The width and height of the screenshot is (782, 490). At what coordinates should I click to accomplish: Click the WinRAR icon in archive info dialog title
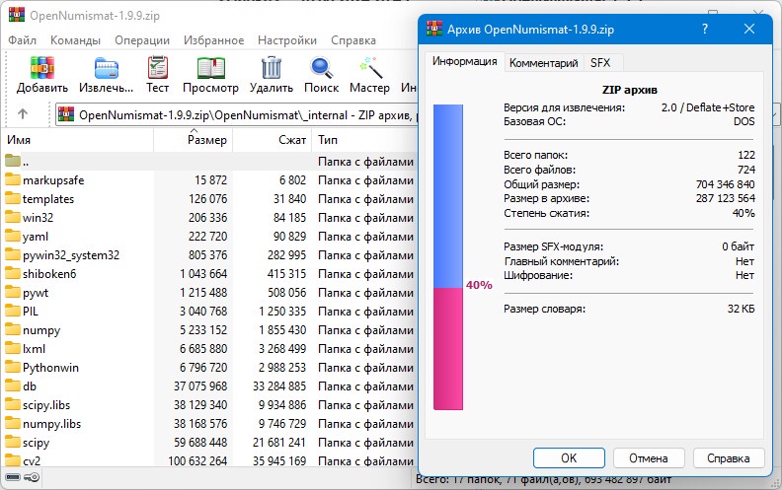[434, 29]
